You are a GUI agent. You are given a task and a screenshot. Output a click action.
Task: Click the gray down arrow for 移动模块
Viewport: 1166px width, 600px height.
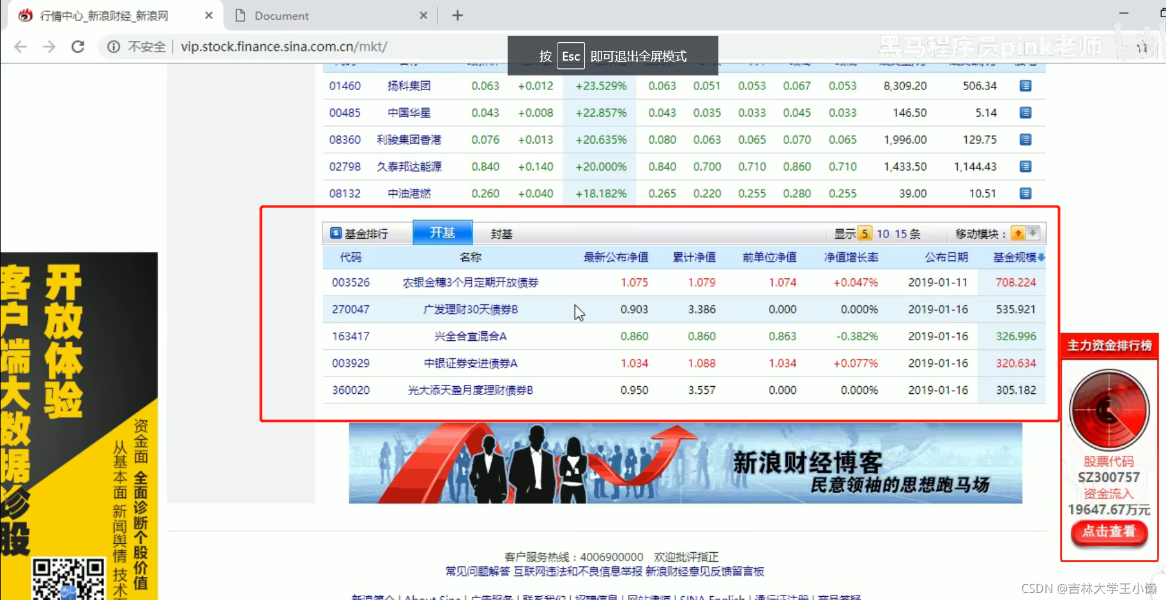[x=1033, y=234]
